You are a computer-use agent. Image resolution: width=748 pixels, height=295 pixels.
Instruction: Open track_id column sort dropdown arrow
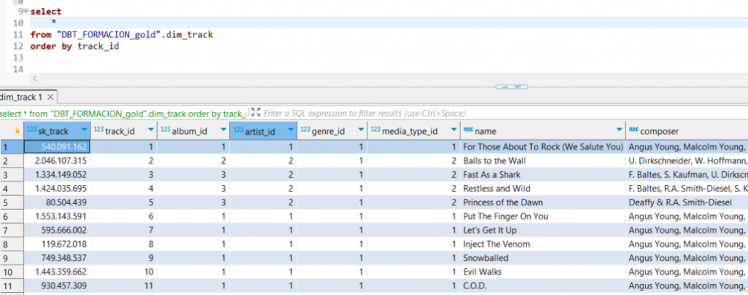(x=150, y=131)
